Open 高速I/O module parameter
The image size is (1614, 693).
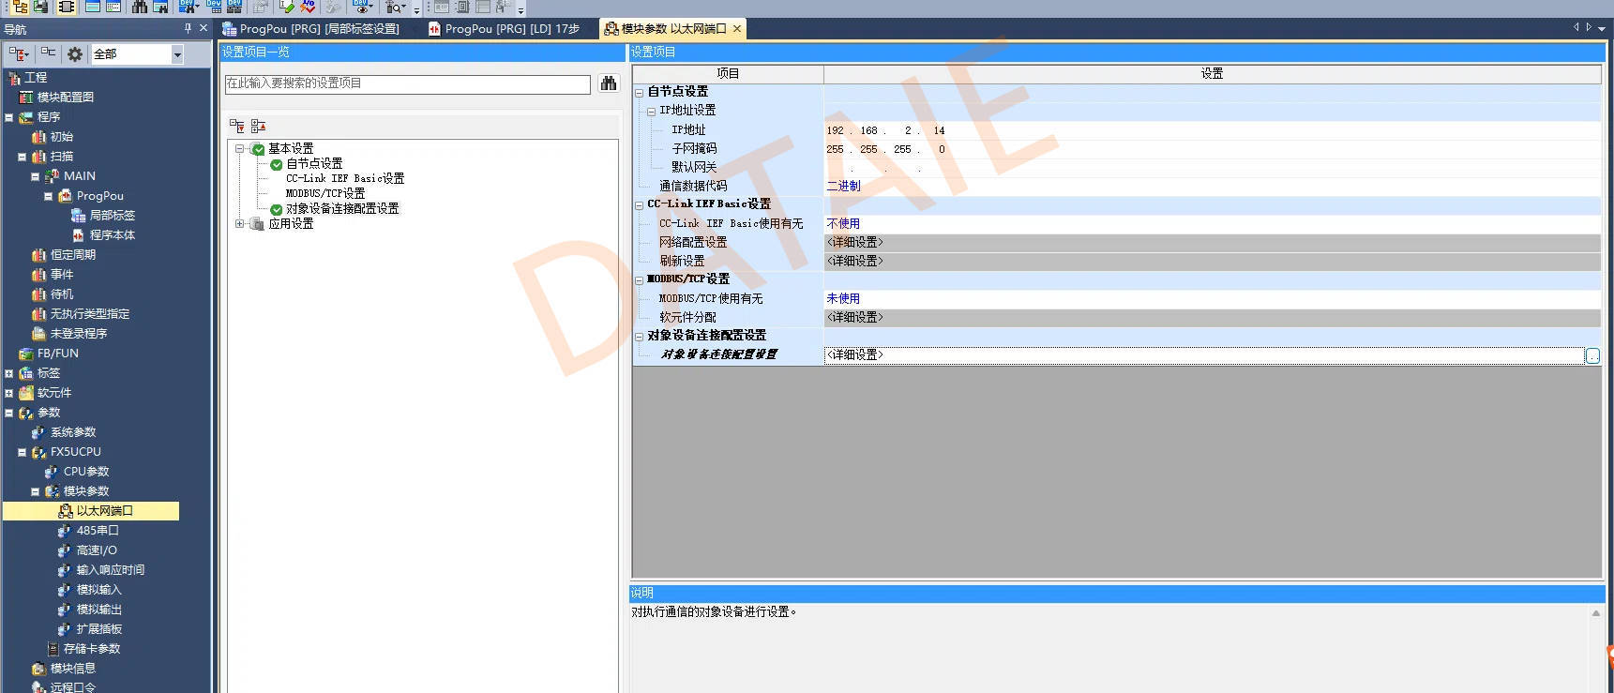click(x=97, y=550)
